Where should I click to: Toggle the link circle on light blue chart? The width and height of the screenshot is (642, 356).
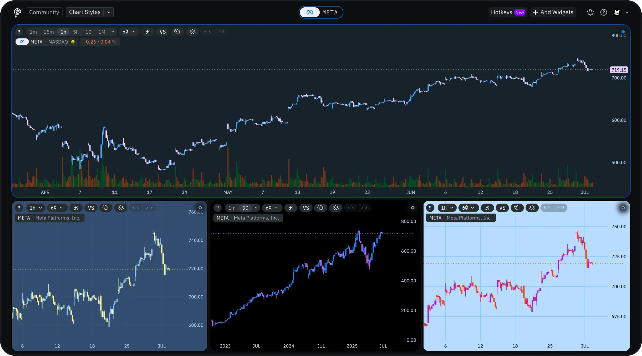(623, 208)
